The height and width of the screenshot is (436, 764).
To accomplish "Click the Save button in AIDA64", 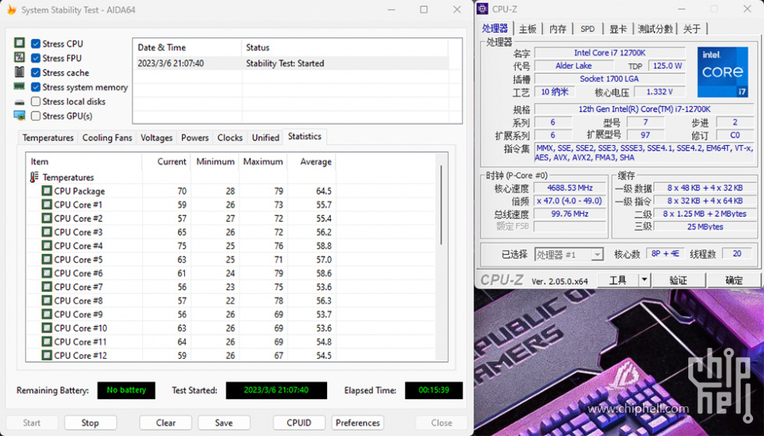I will click(x=224, y=423).
